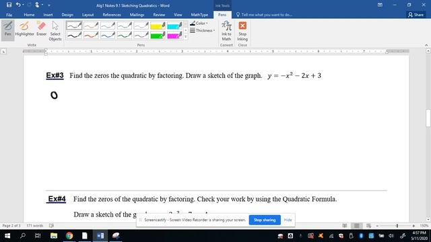Image resolution: width=431 pixels, height=242 pixels.
Task: Undo the last action in the title bar
Action: point(18,5)
